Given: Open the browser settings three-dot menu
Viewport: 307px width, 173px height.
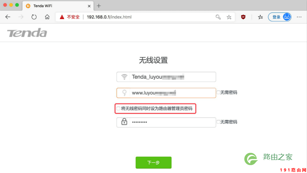Looking at the screenshot, I should coord(299,17).
